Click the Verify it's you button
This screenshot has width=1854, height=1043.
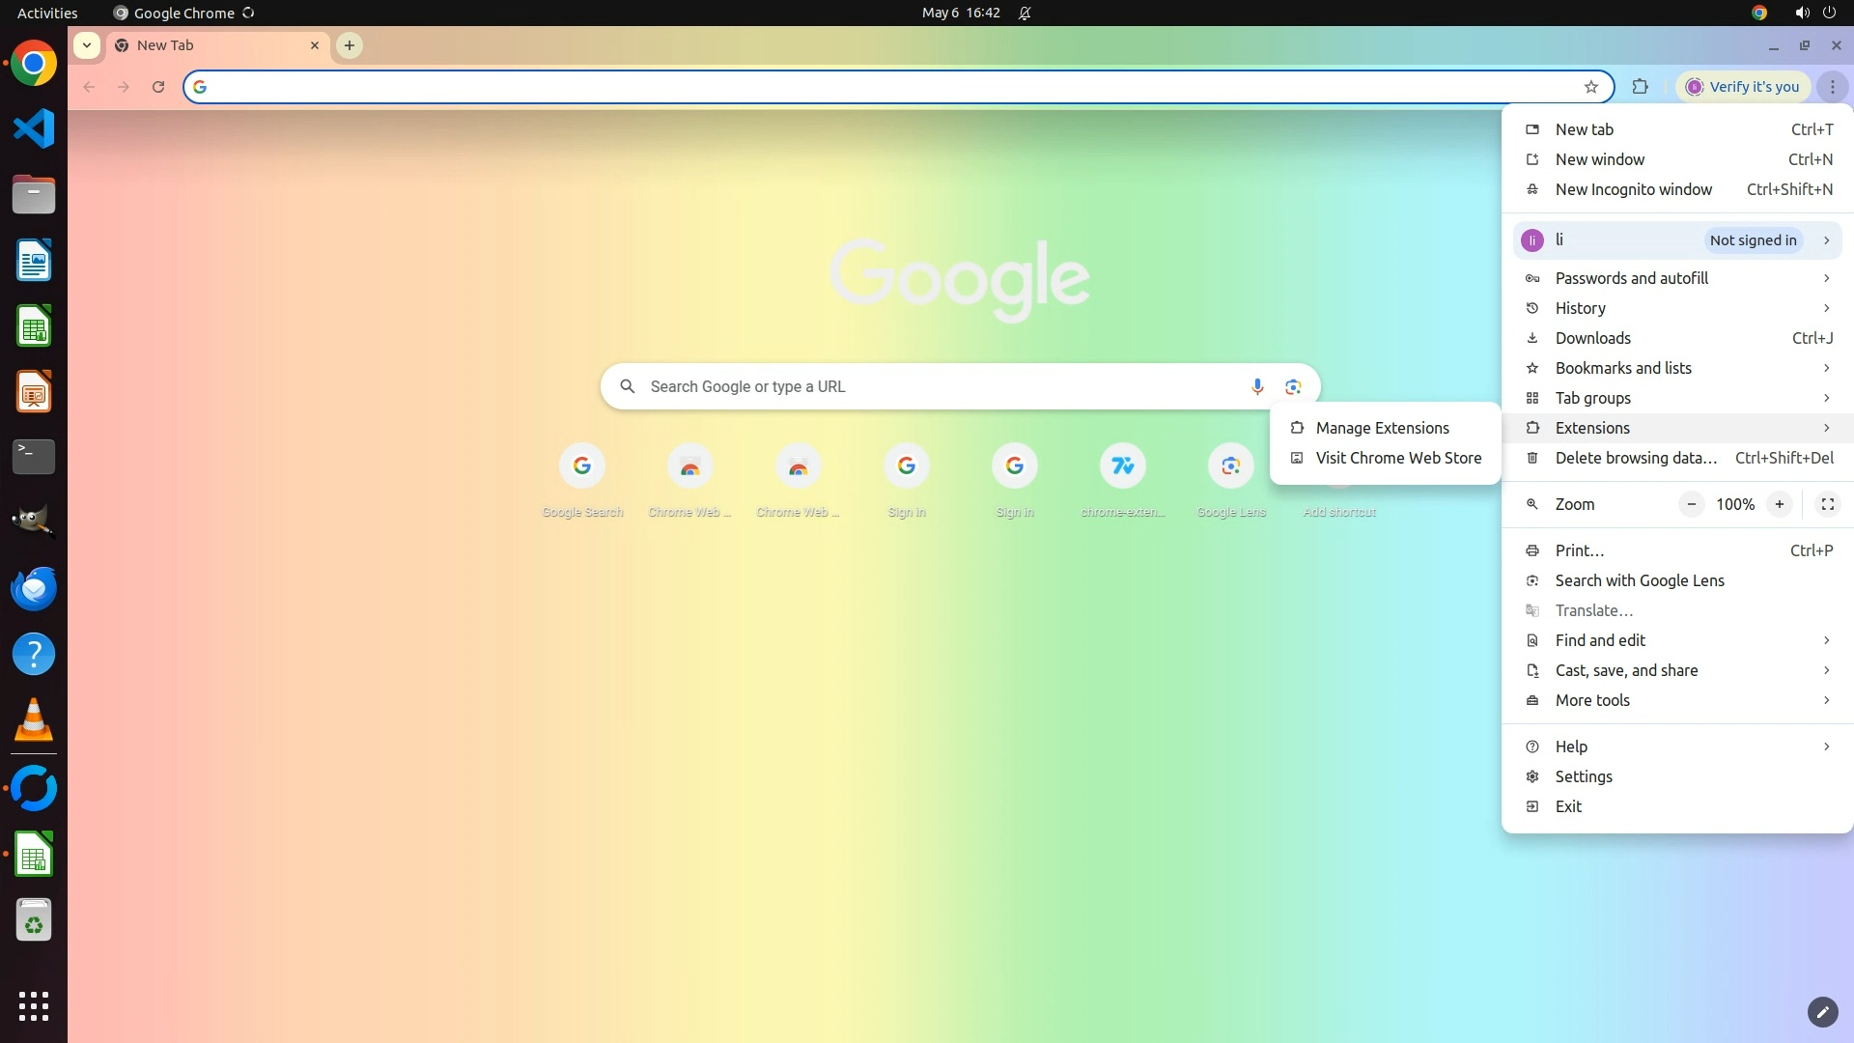click(x=1743, y=87)
